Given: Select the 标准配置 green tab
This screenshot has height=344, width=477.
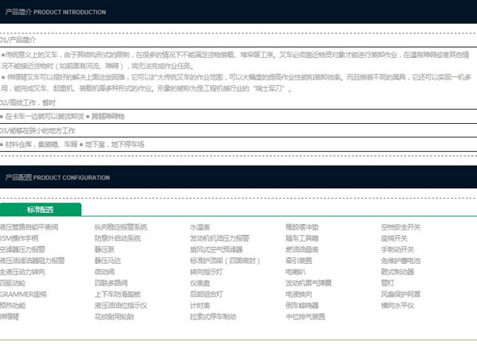Looking at the screenshot, I should coord(41,210).
